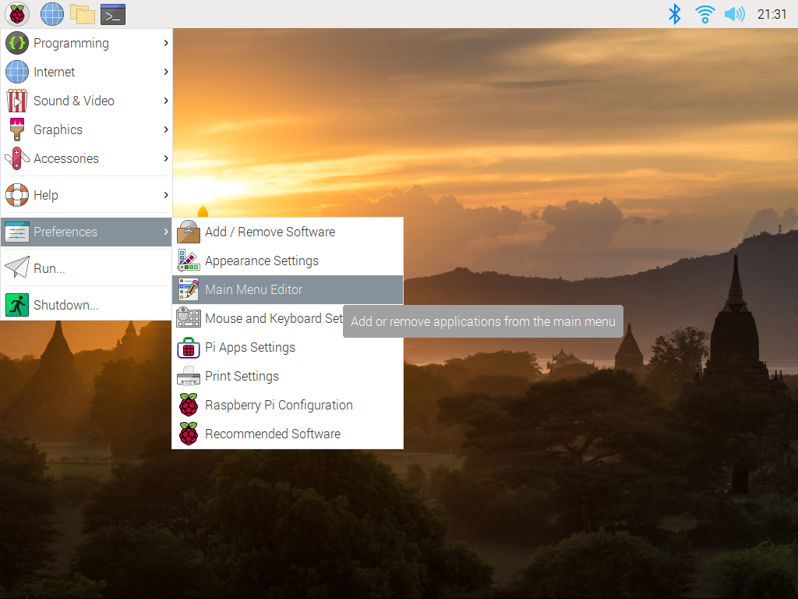
Task: Click the Bluetooth icon in the system tray
Action: [x=674, y=14]
